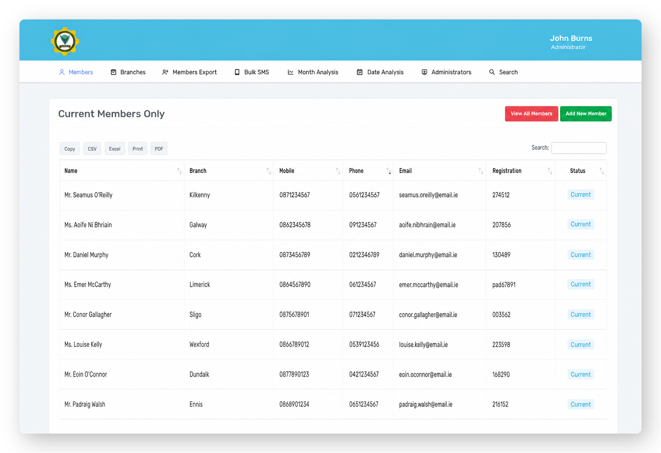Open the Bulk SMS menu item
The height and width of the screenshot is (453, 661).
[252, 72]
